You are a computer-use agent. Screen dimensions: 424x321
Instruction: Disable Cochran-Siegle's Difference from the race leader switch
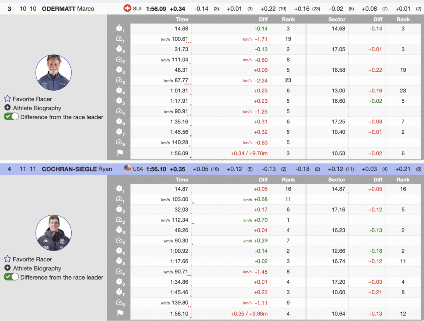tap(11, 277)
